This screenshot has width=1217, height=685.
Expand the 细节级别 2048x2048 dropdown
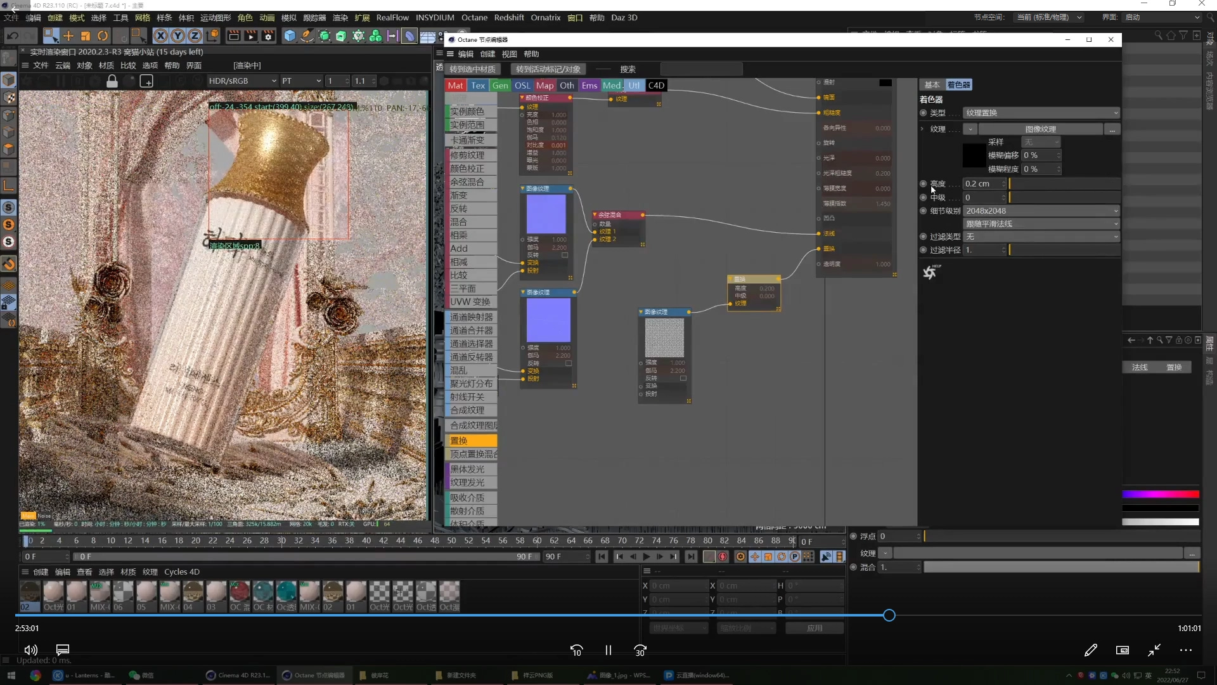pos(1041,211)
